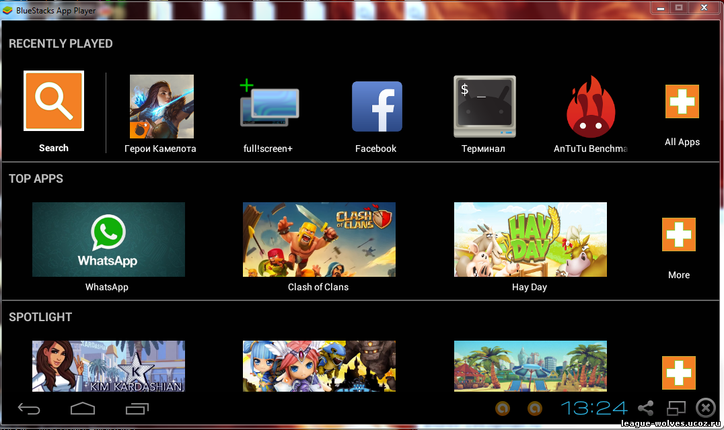Click the 13:24 clock
724x430 pixels.
click(x=594, y=408)
